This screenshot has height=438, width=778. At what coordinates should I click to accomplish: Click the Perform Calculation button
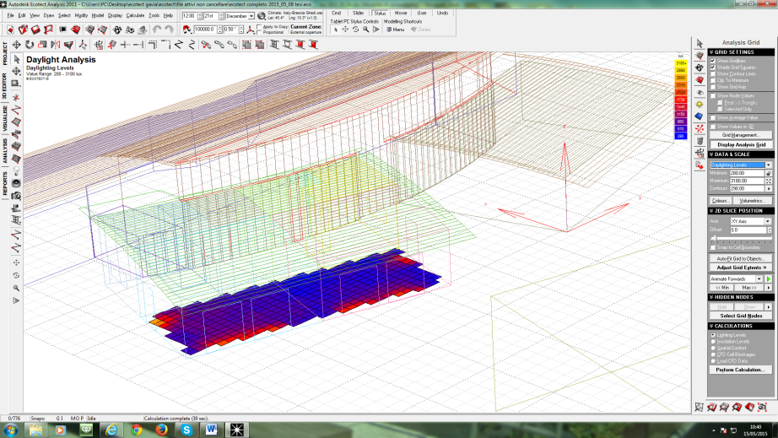[x=741, y=370]
